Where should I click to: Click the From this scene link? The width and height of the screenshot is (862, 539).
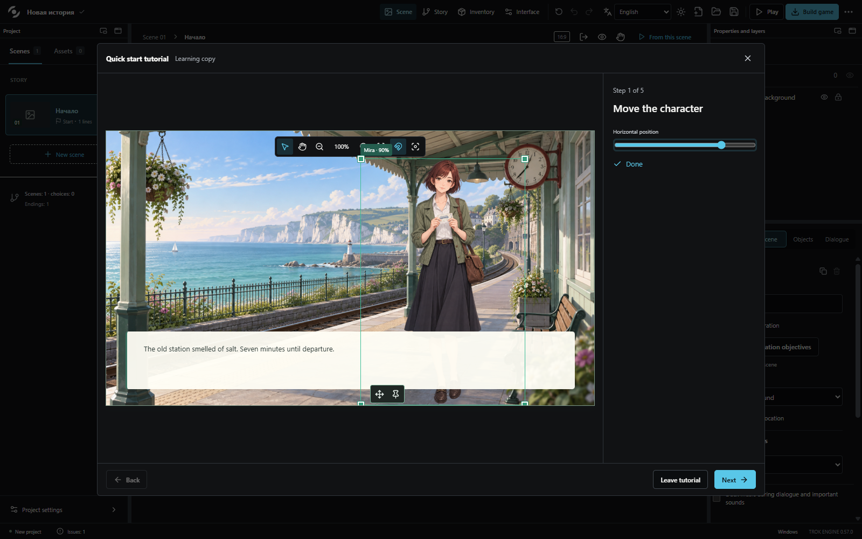tap(665, 37)
